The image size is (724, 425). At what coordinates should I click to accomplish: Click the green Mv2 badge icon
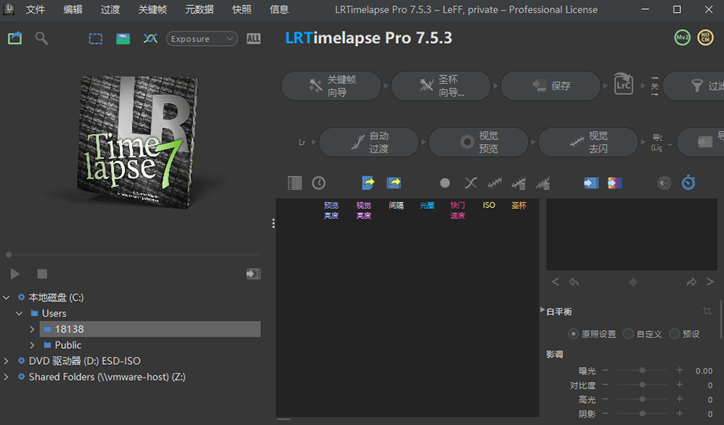(x=682, y=38)
